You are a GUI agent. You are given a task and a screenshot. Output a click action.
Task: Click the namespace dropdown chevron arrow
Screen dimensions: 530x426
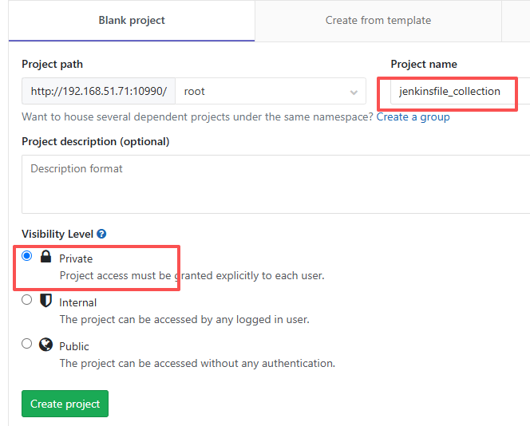pos(354,93)
